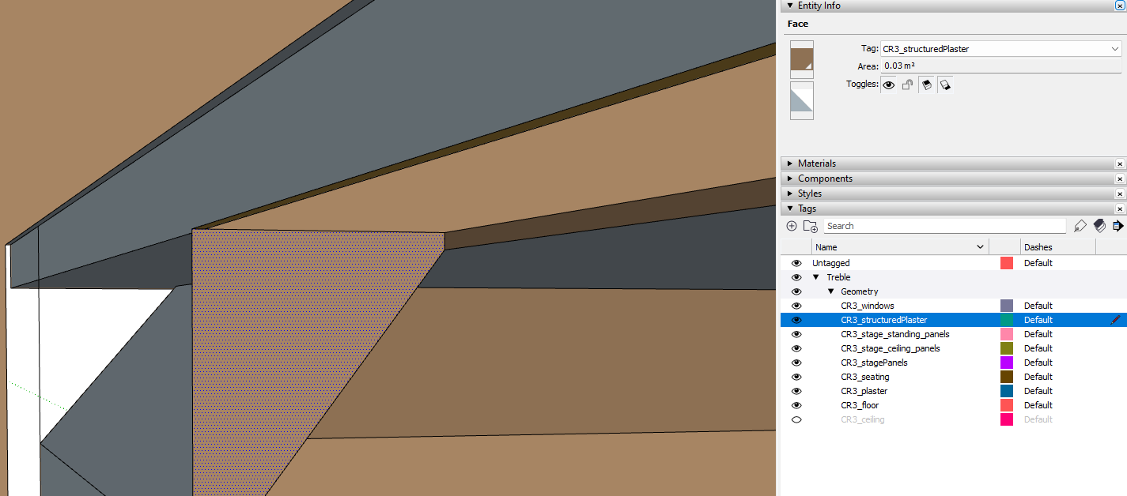Hide the CR3_windows tag

[x=796, y=306]
